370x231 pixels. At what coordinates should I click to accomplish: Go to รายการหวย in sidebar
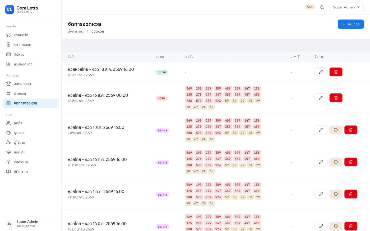tap(31, 45)
